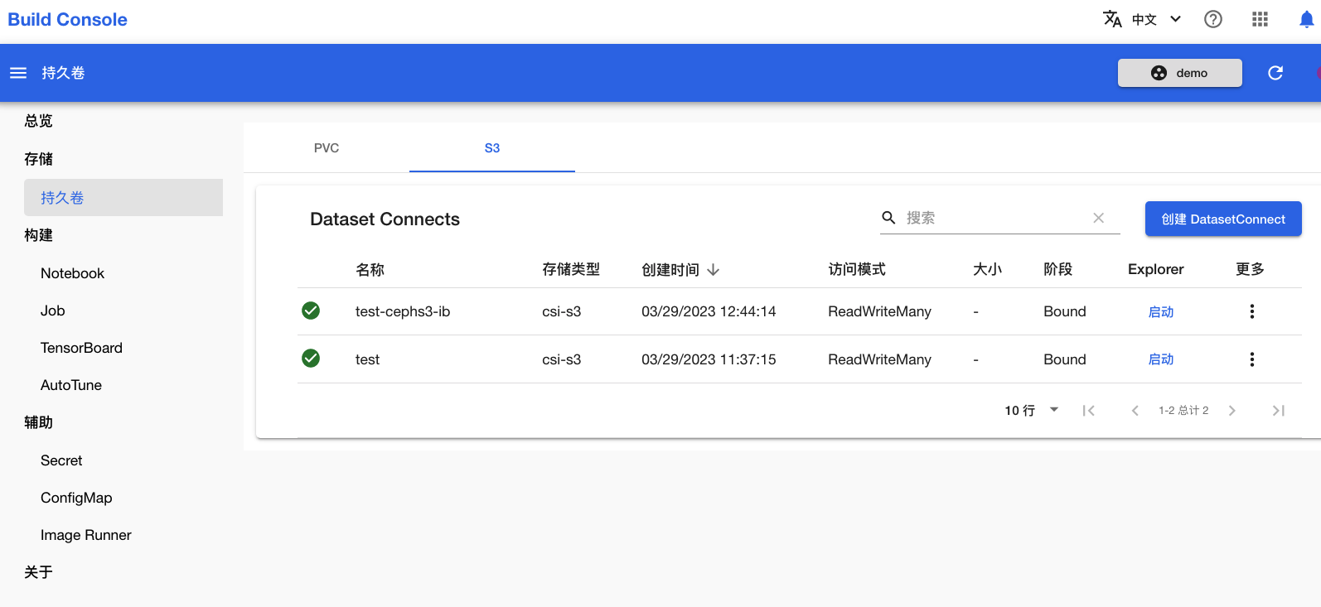The width and height of the screenshot is (1321, 607).
Task: Clear the search field with the X
Action: (x=1098, y=218)
